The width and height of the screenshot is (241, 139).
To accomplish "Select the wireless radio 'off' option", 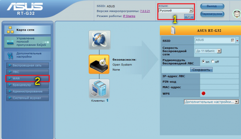I will click(x=212, y=61).
